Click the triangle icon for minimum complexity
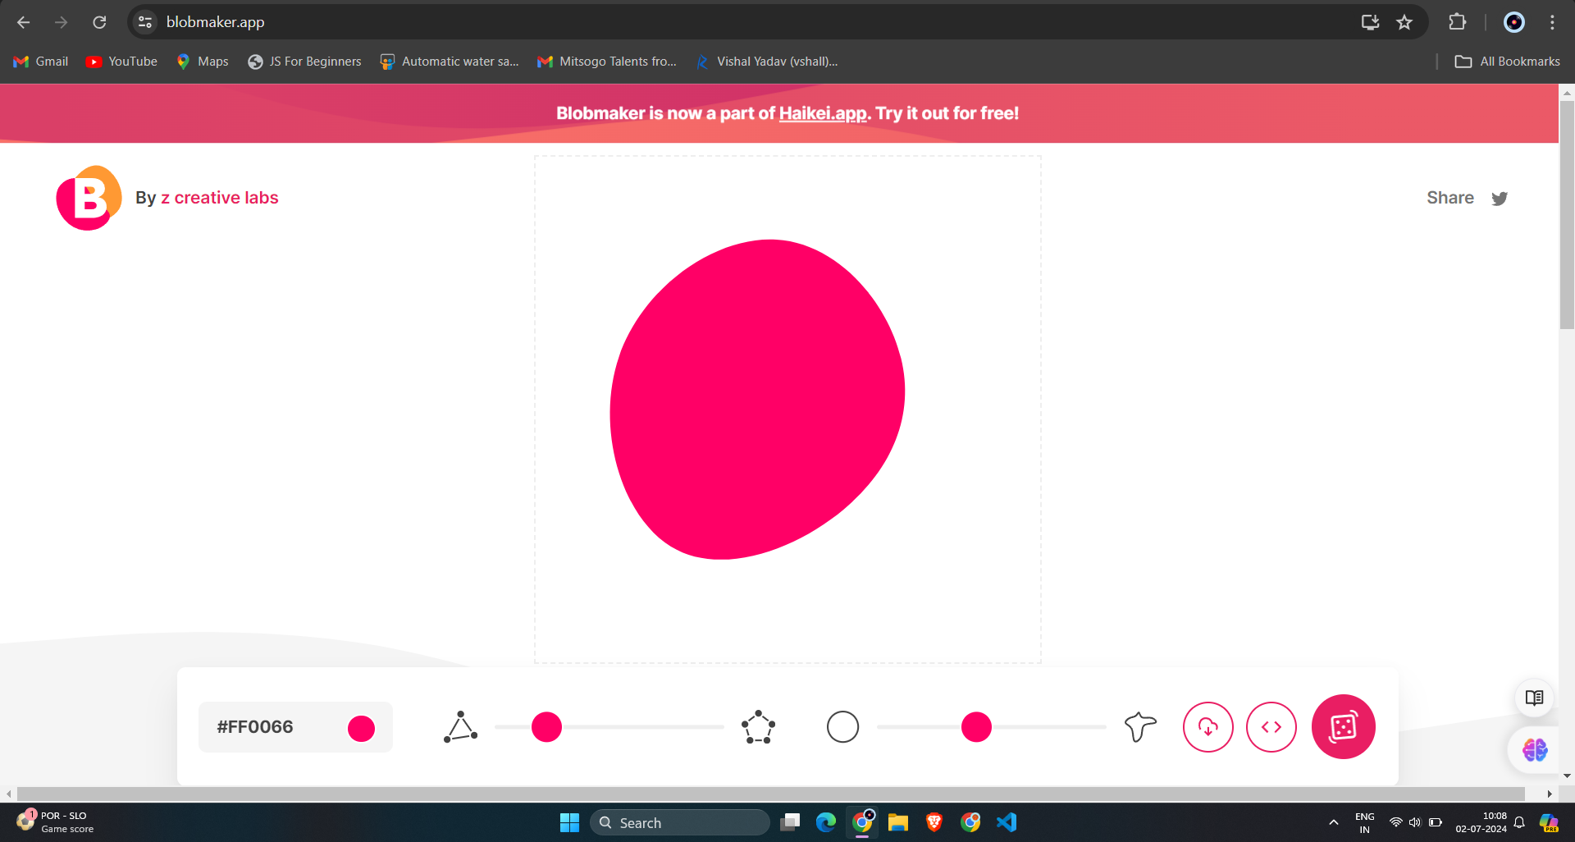The width and height of the screenshot is (1575, 842). click(x=461, y=726)
